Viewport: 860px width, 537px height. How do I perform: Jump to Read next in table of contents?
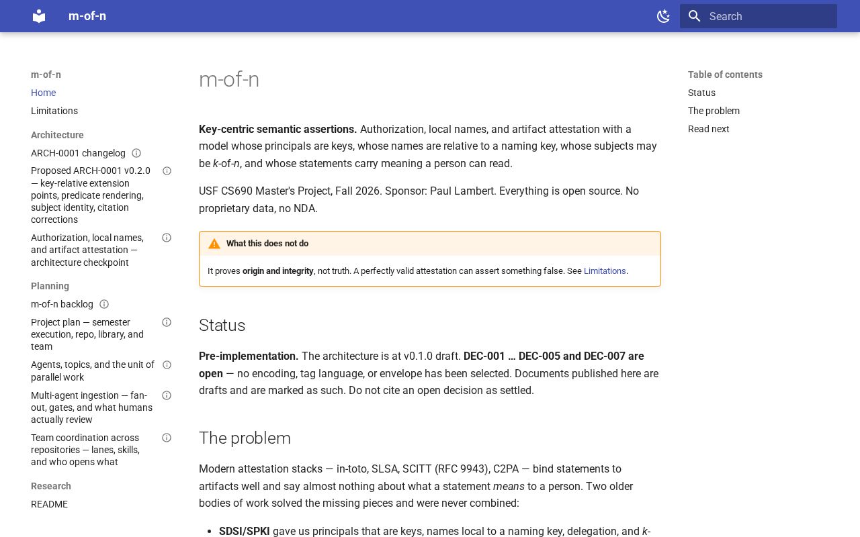tap(708, 129)
